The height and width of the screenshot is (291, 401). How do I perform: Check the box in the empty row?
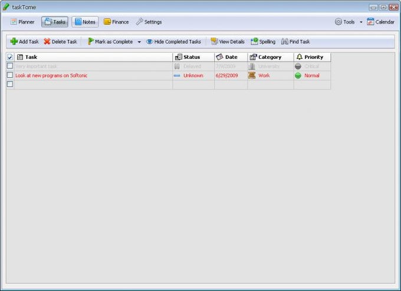[10, 84]
